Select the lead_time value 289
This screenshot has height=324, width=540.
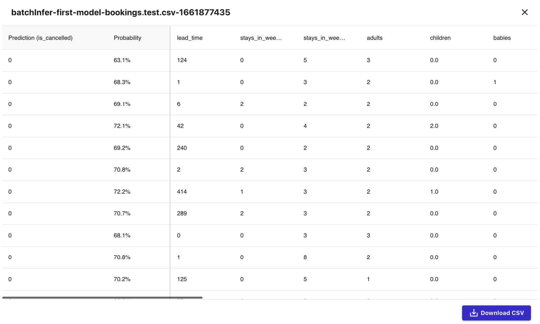click(182, 213)
